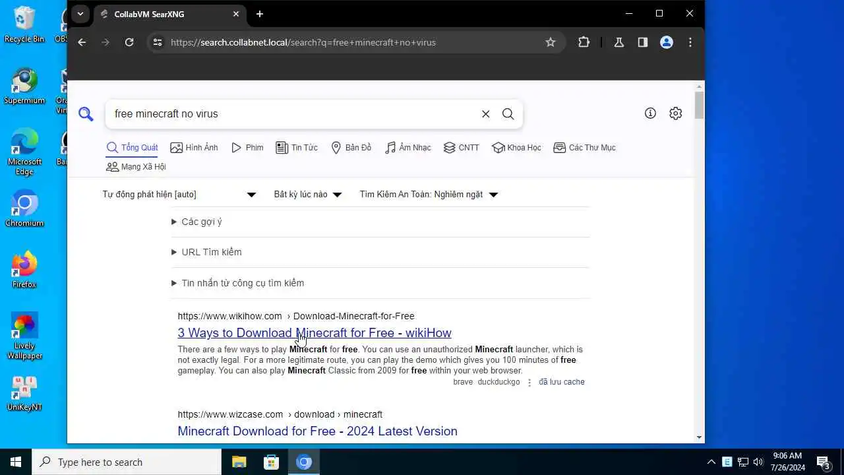Reload the current page
844x475 pixels.
coord(129,42)
